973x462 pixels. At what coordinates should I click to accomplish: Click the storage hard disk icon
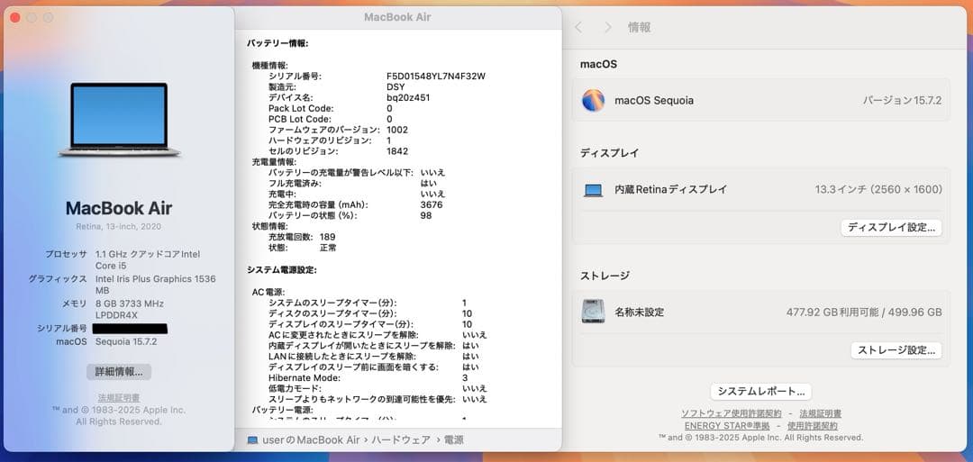point(593,312)
